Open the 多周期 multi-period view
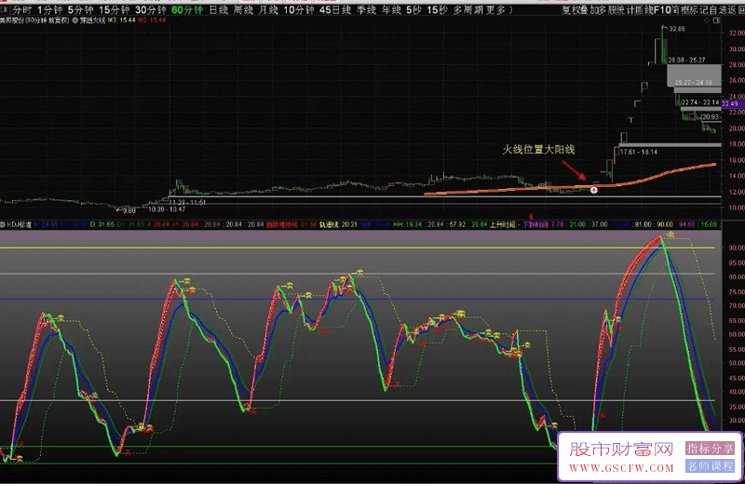Image resolution: width=745 pixels, height=484 pixels. click(467, 9)
